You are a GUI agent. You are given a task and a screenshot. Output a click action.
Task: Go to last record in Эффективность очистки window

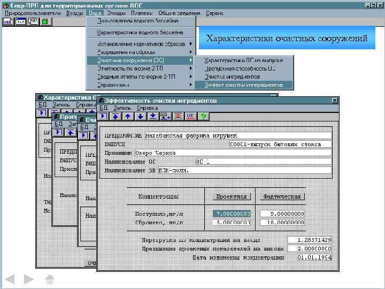click(153, 116)
